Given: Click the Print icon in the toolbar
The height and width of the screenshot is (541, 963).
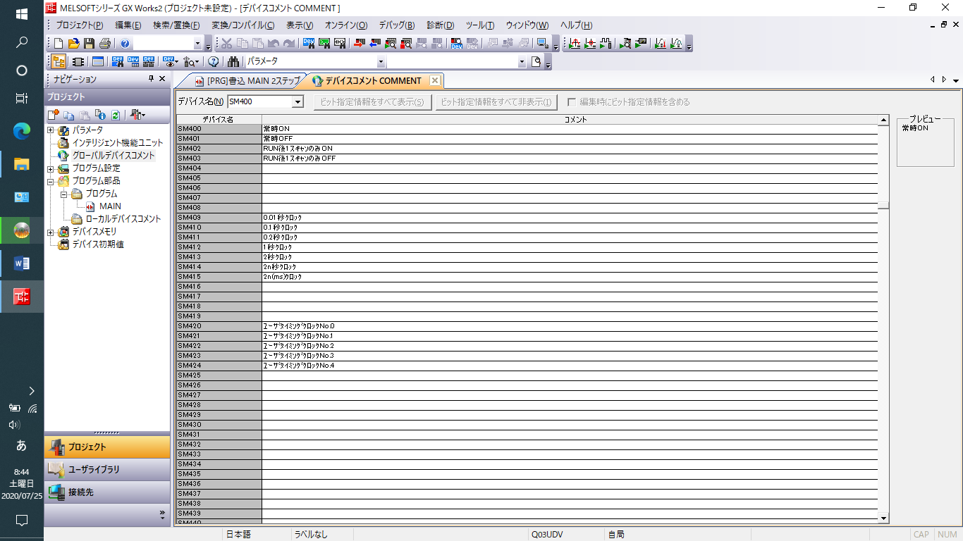Looking at the screenshot, I should [105, 44].
